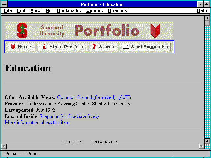The image size is (211, 158).
Task: Open the Bookmarks menu
Action: [69, 10]
